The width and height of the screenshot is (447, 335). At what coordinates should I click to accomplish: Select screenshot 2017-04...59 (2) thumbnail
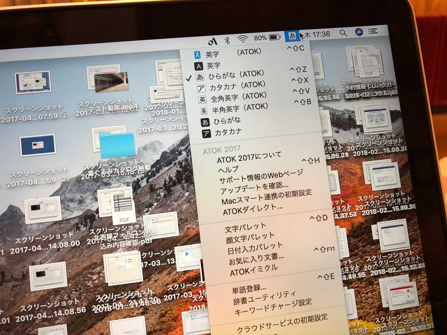point(37,145)
